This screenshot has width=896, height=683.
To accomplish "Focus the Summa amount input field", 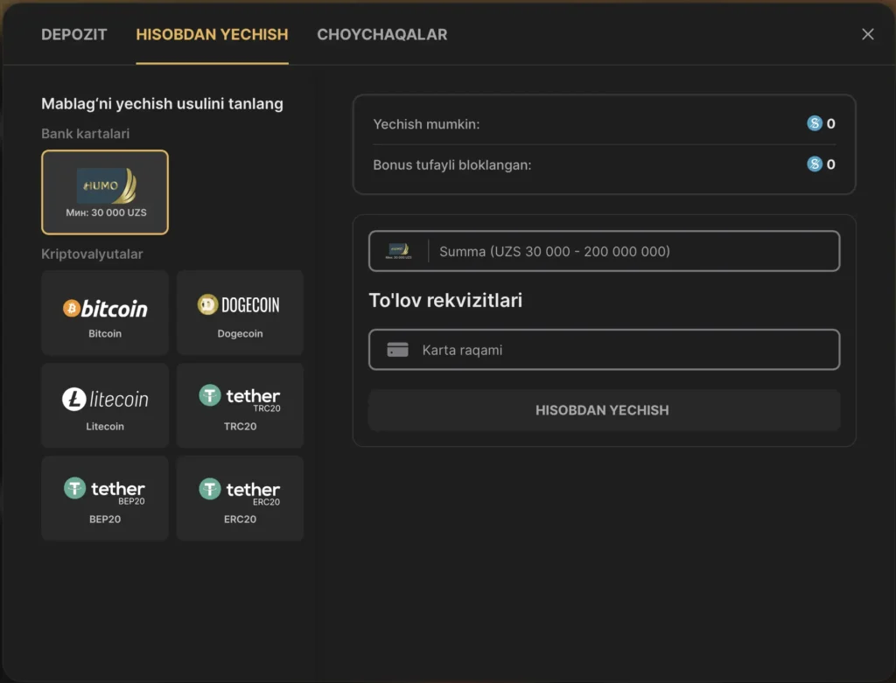I will point(604,251).
